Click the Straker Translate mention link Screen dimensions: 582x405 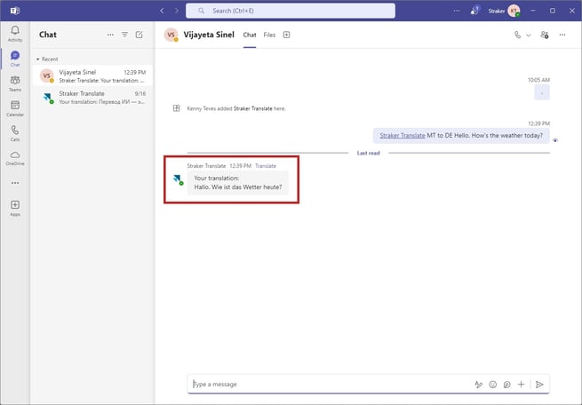(402, 135)
